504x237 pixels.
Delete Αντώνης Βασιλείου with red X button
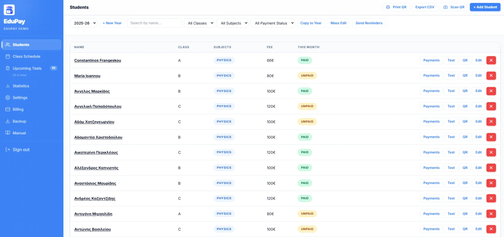click(491, 229)
